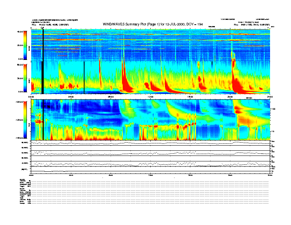This screenshot has width=291, height=225.
Task: Click the 04:00 tick under RAD1 spectrogram
Action: click(71, 97)
